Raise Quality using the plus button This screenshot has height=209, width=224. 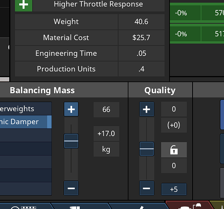(147, 109)
